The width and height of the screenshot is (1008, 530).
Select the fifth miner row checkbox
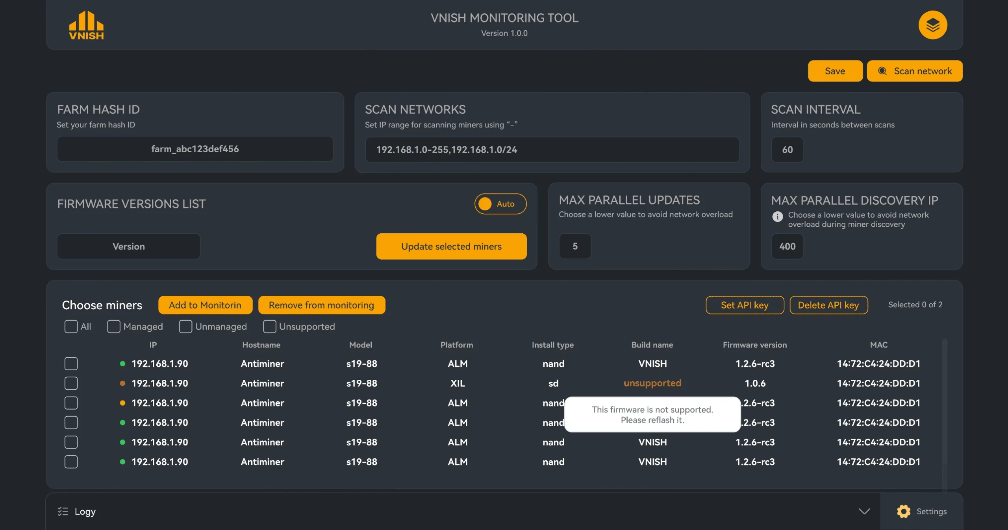[x=71, y=442]
